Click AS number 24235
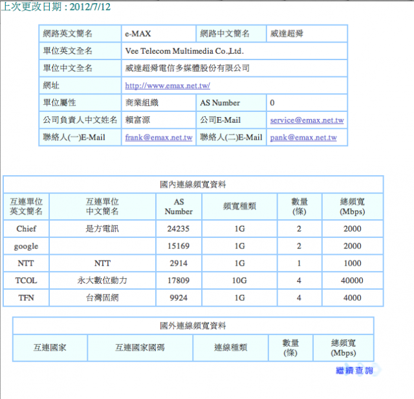414x399 pixels. [179, 228]
